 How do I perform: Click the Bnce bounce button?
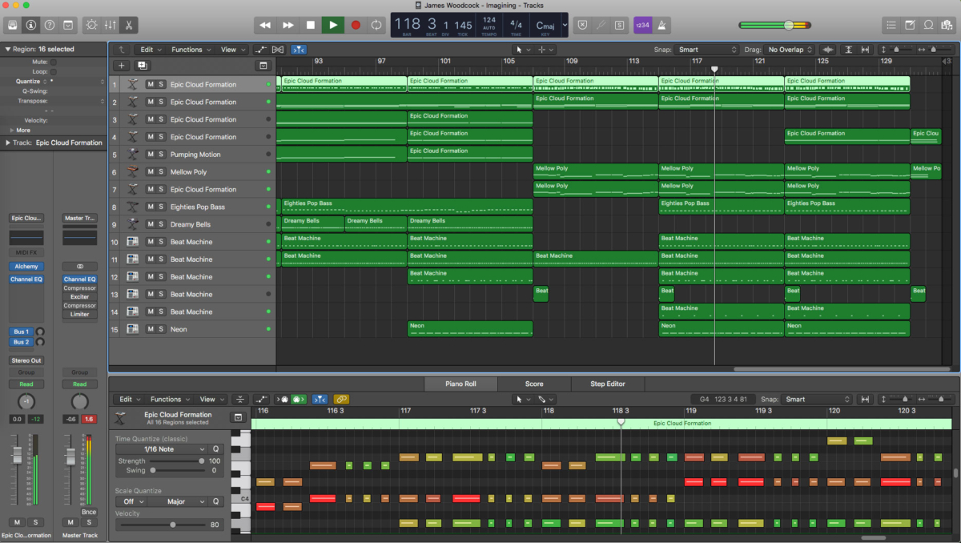(x=89, y=512)
